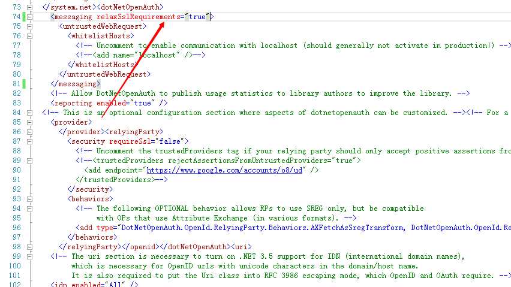This screenshot has height=287, width=511.
Task: Click line number 100 in the gutter
Action: [14, 266]
